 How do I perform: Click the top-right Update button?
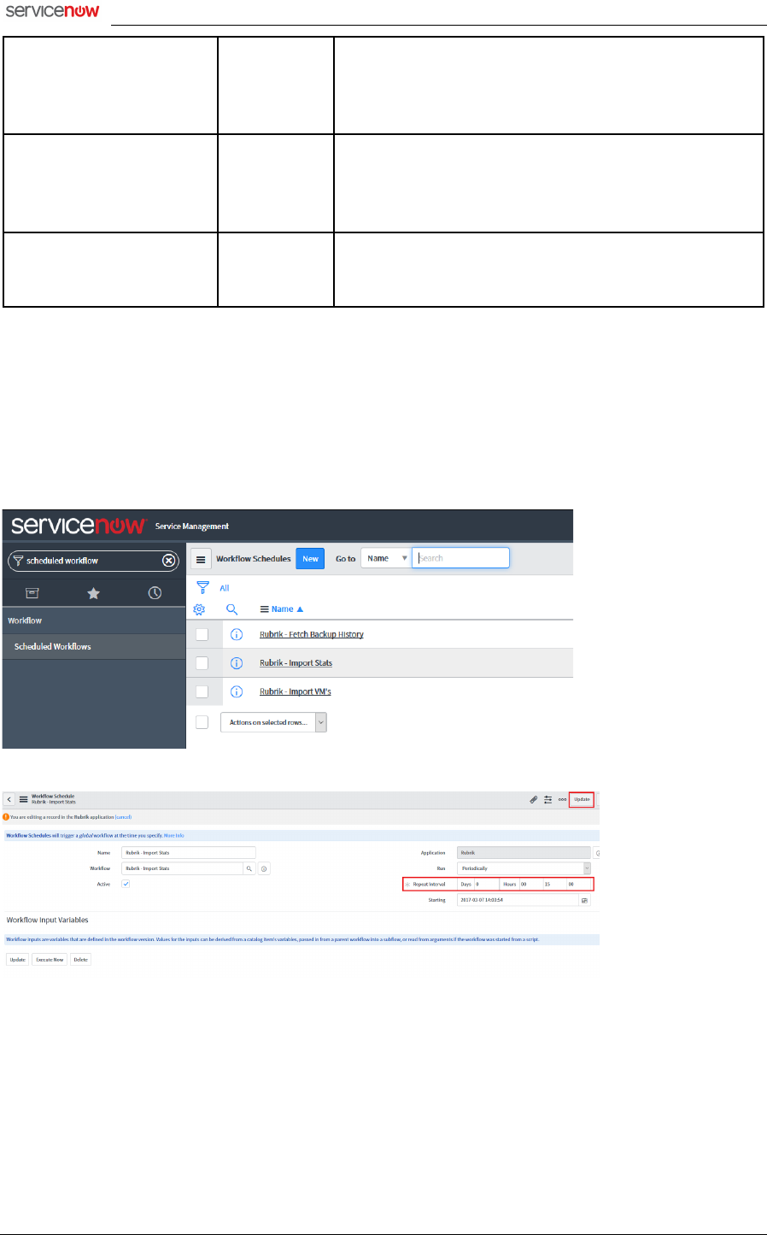point(582,799)
